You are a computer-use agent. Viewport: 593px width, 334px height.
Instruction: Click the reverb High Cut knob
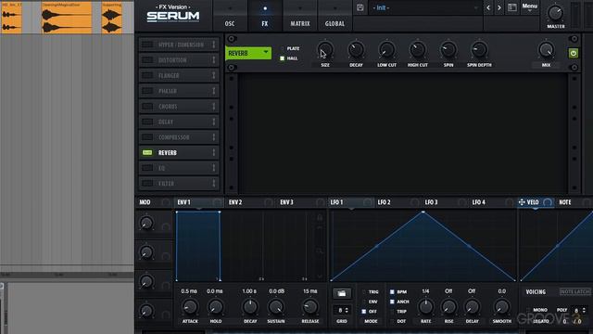pyautogui.click(x=418, y=50)
